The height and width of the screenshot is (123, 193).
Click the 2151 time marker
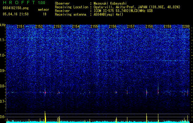coord(21,26)
